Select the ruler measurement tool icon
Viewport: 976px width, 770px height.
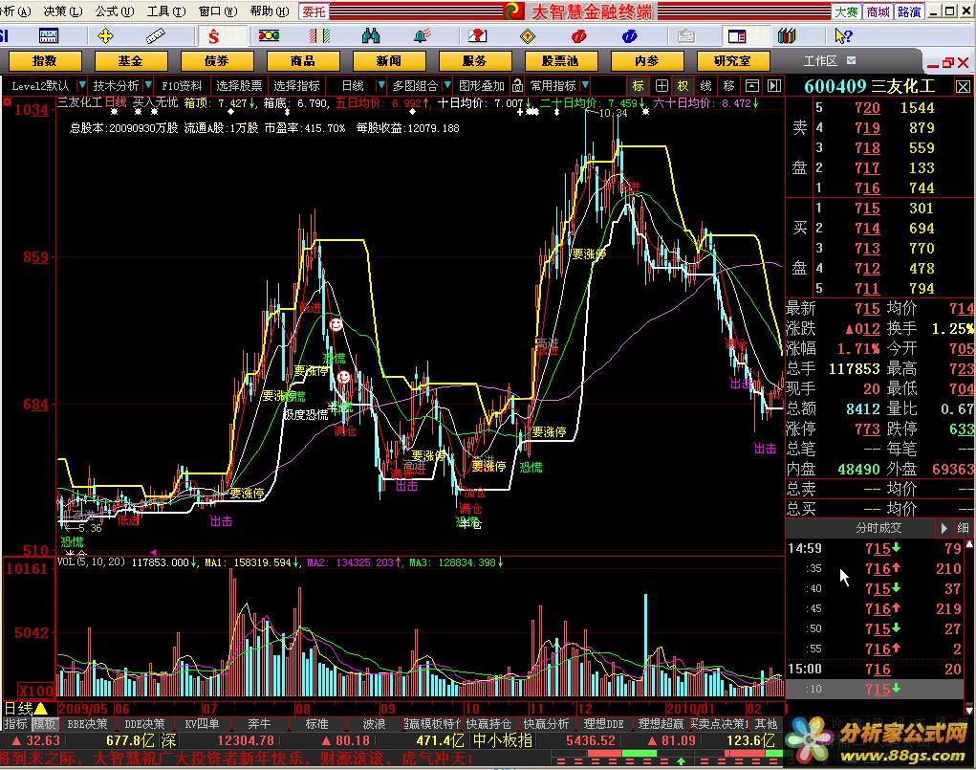click(x=156, y=36)
